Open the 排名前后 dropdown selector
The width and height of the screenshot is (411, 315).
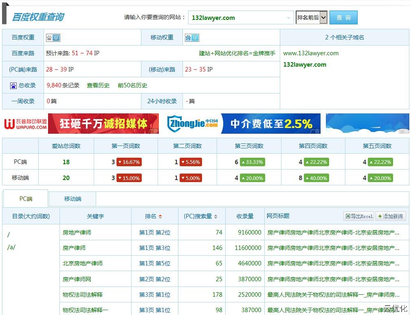tap(311, 17)
